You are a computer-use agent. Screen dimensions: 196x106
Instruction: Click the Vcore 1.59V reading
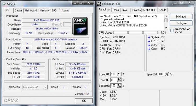pyautogui.click(x=108, y=92)
